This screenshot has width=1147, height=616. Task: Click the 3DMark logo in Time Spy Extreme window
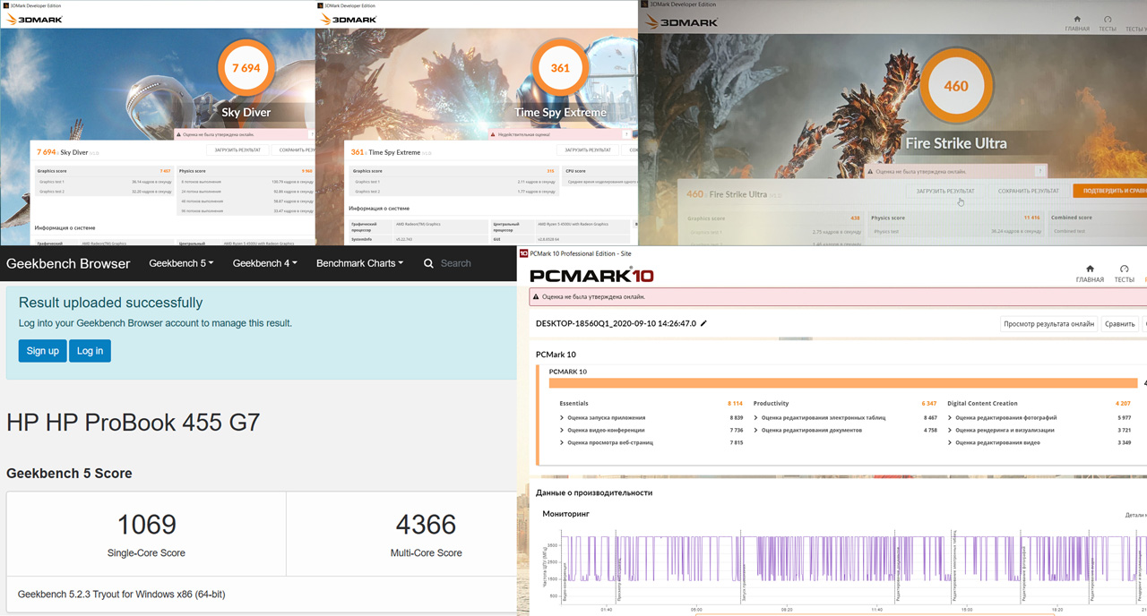pos(349,20)
